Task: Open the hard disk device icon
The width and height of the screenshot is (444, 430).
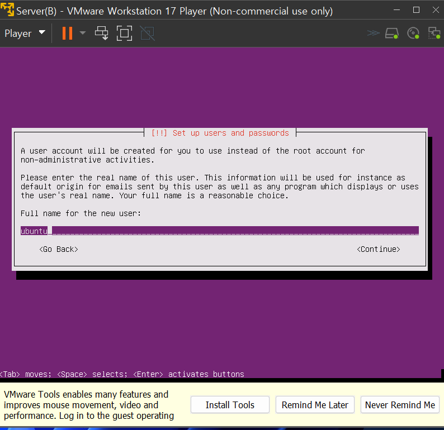Action: (x=392, y=33)
